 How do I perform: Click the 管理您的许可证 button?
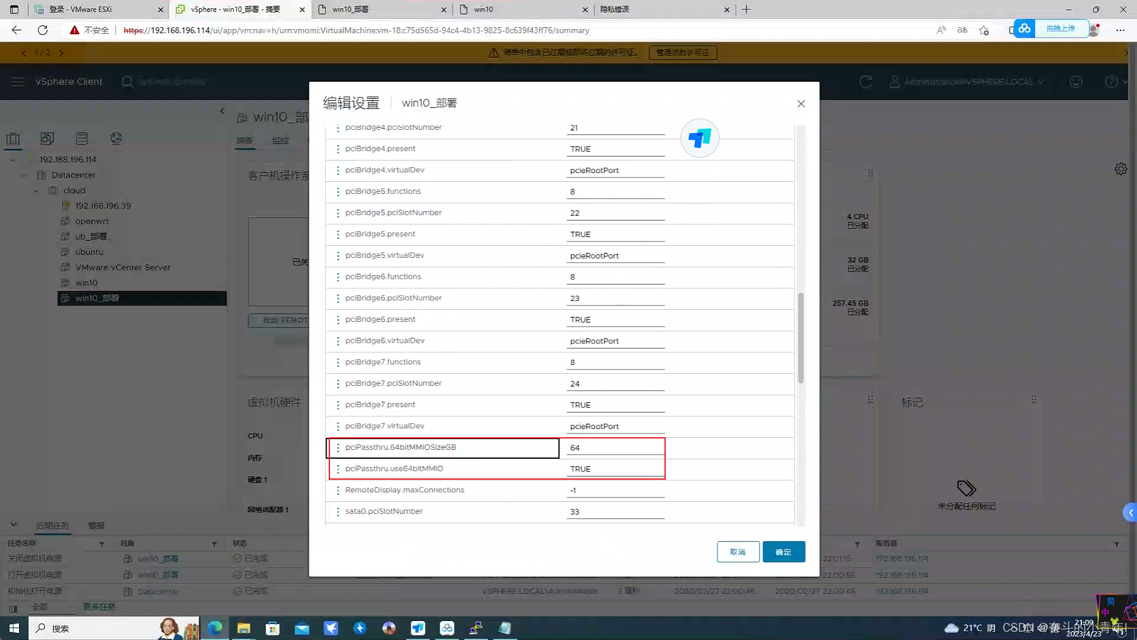click(683, 53)
